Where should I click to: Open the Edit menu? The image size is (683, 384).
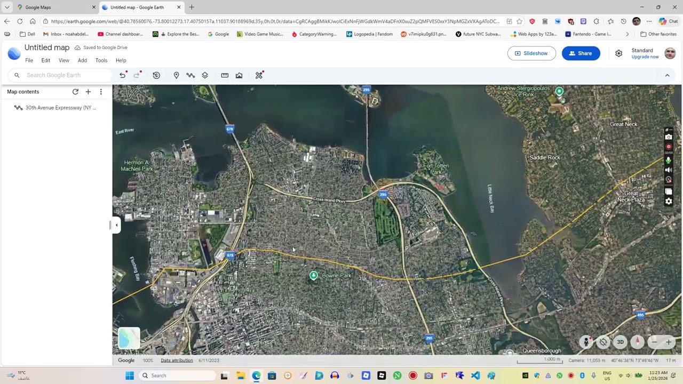(46, 60)
